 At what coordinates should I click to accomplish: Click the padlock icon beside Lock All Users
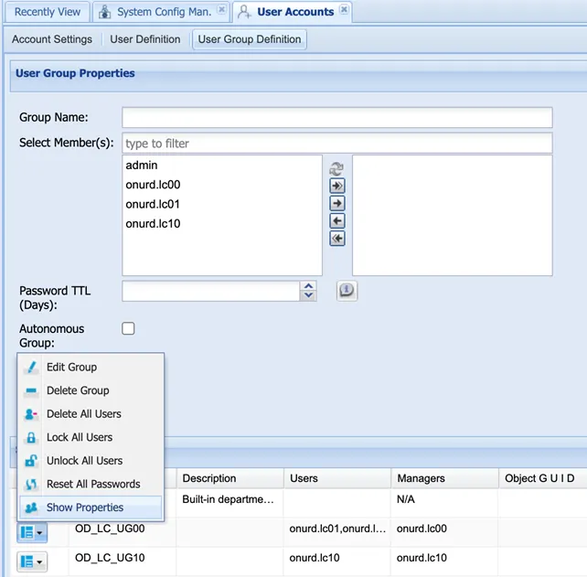point(31,437)
